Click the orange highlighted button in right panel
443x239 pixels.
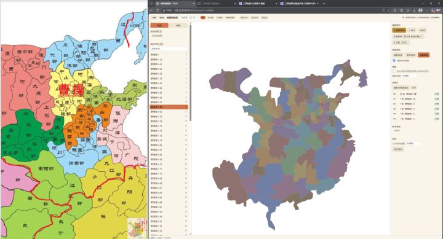click(x=423, y=55)
